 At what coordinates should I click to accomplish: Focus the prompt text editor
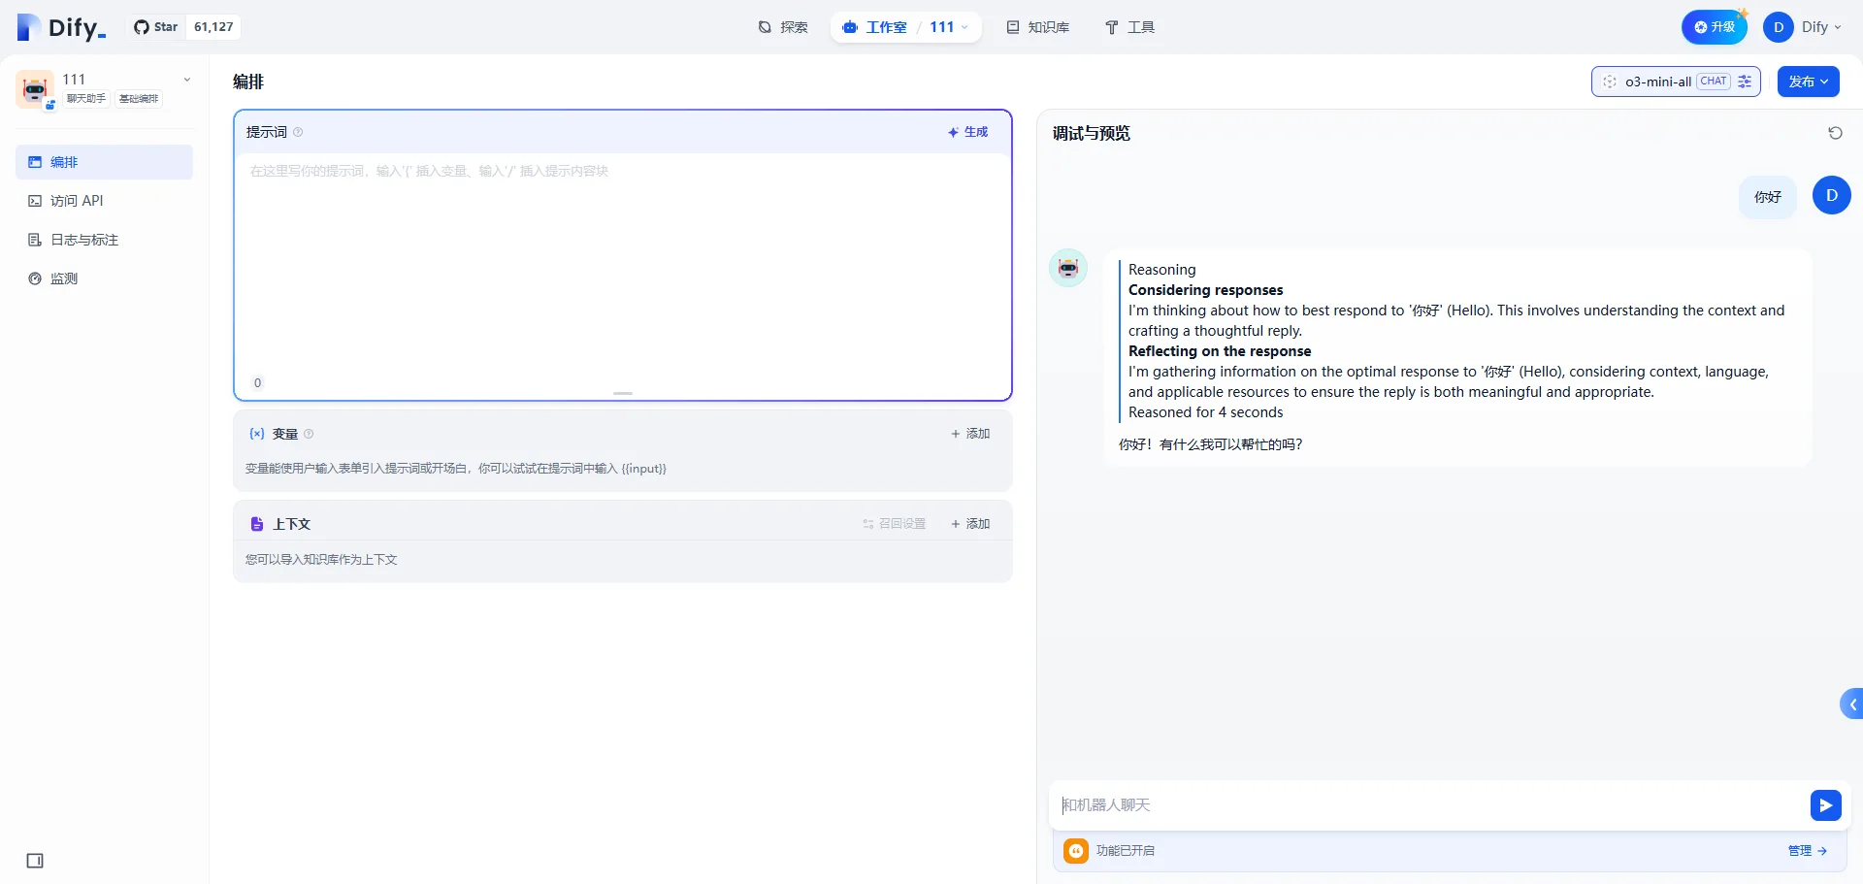click(x=622, y=262)
